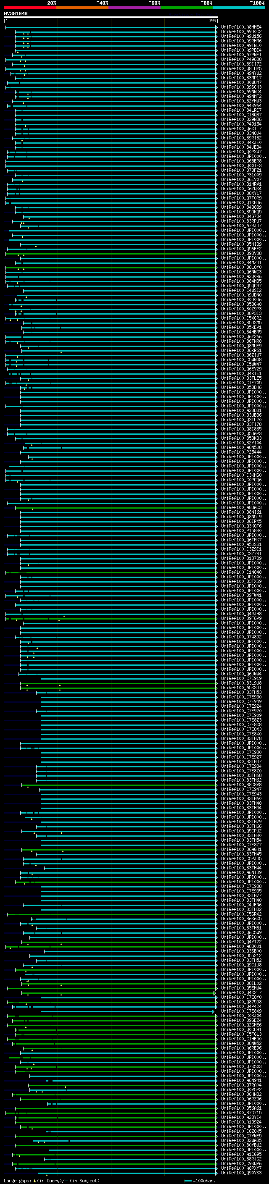The width and height of the screenshot is (269, 1184).
Task: Select the UniRef100_P25444 label
Action: pyautogui.click(x=241, y=452)
